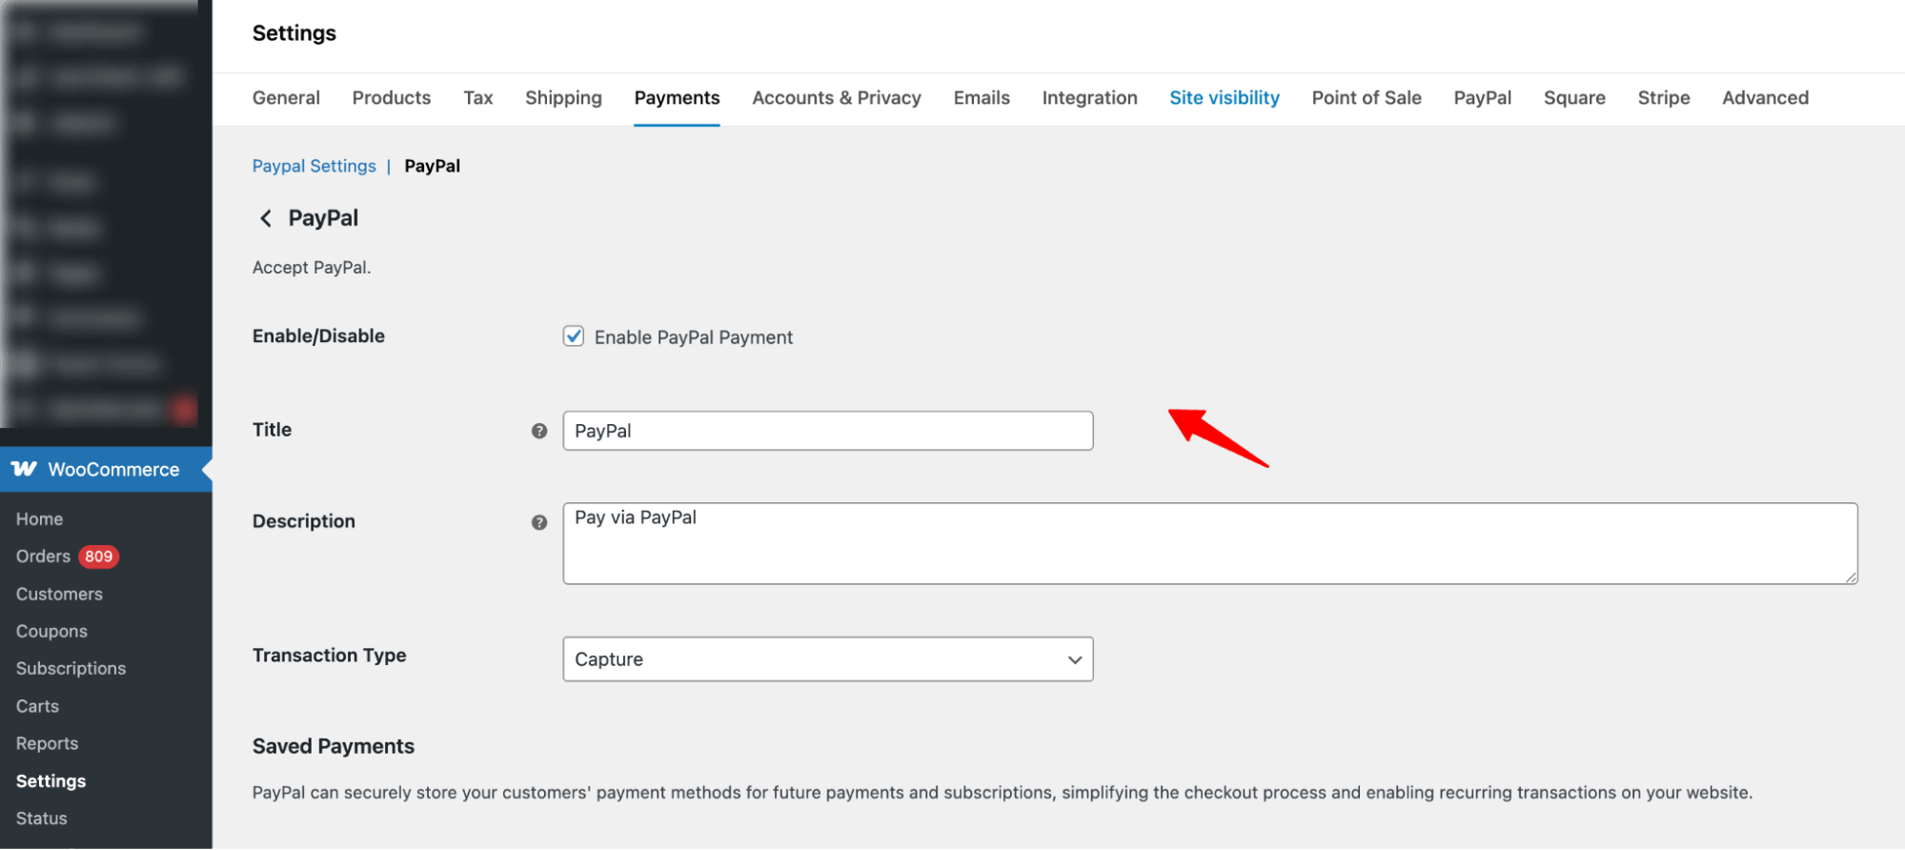Screen dimensions: 1905x850
Task: Toggle the Enable PayPal Payment checkbox
Action: click(574, 336)
